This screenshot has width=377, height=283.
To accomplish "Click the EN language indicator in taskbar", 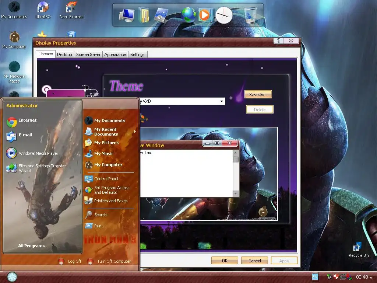I will point(315,276).
